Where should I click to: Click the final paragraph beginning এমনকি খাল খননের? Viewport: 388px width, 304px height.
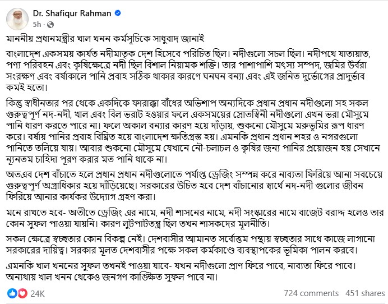(x=191, y=271)
